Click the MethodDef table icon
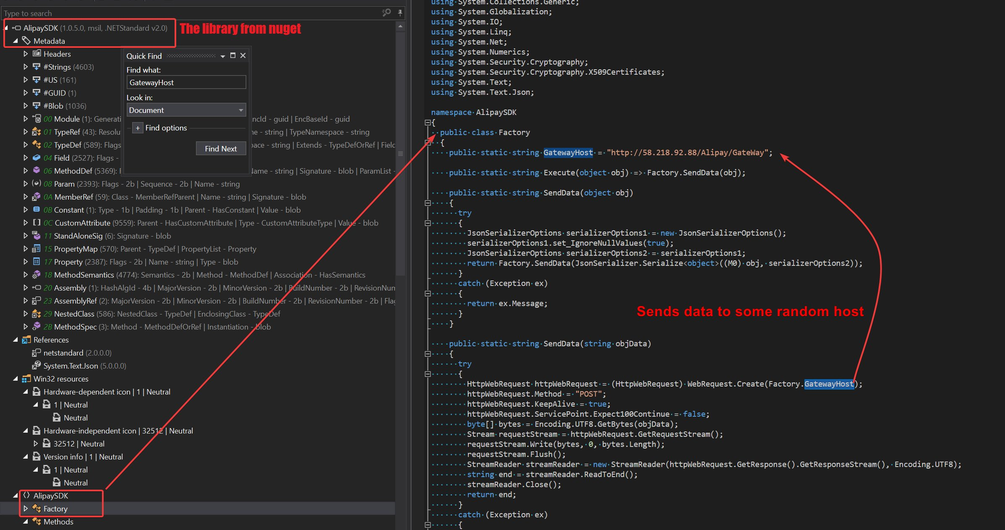The height and width of the screenshot is (530, 1005). [37, 171]
